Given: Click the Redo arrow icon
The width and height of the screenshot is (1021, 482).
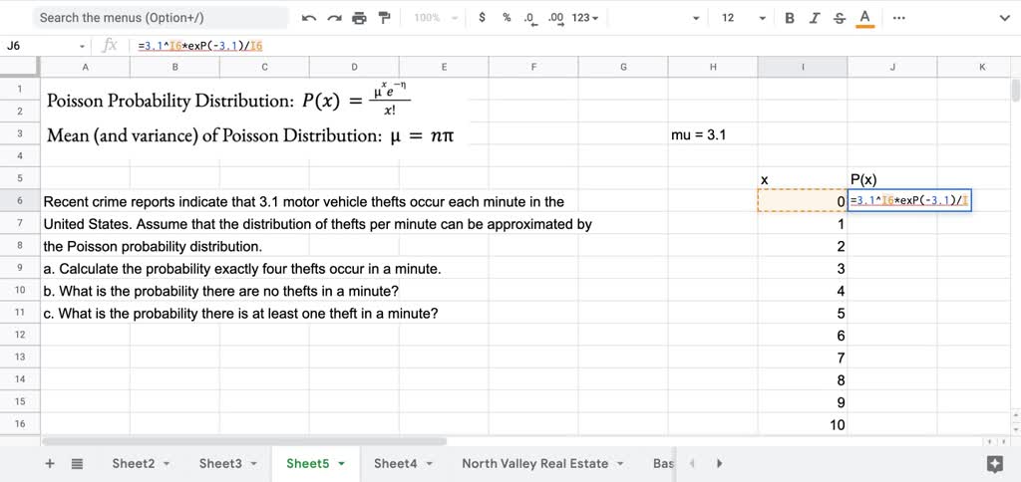Looking at the screenshot, I should point(334,18).
